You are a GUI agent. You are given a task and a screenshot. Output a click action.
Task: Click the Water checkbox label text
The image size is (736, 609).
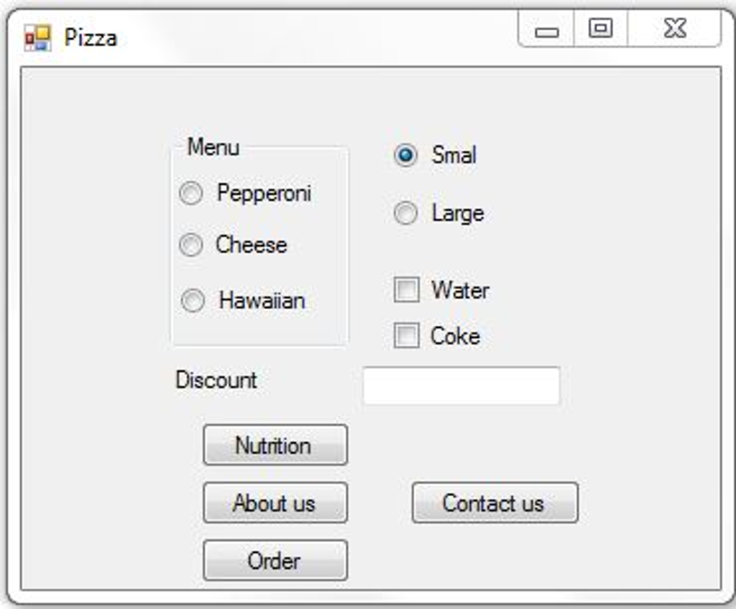461,290
